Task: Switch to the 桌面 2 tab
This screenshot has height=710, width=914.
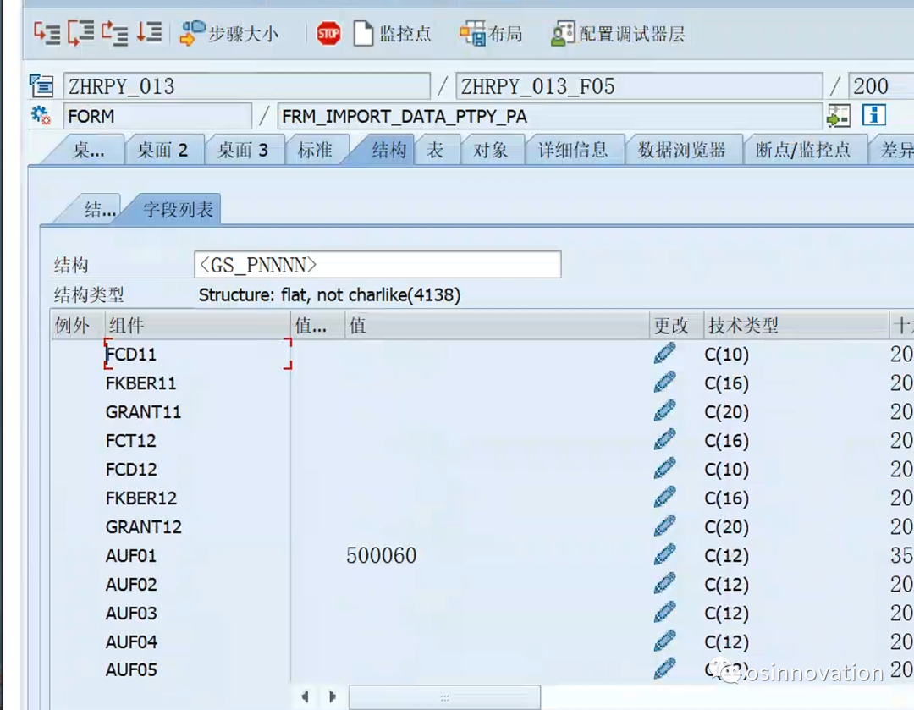Action: [x=162, y=151]
